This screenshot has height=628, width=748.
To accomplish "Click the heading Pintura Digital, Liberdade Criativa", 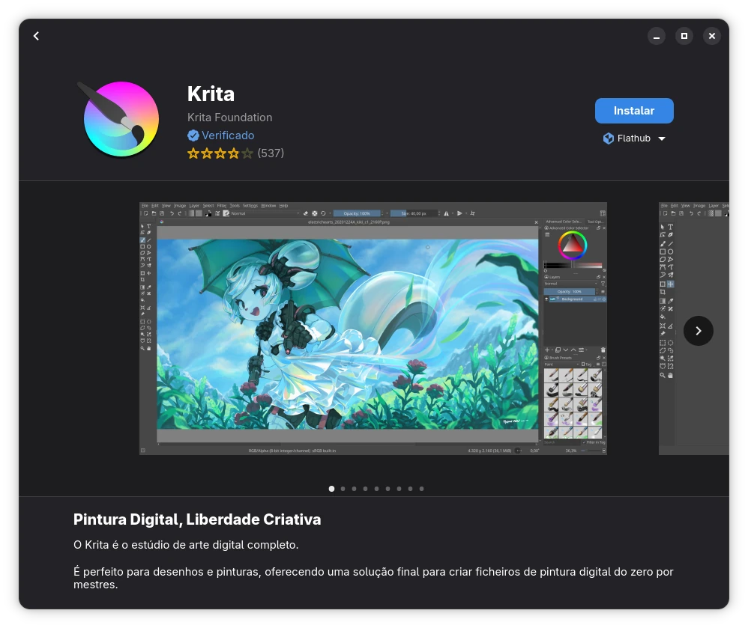I will tap(197, 519).
